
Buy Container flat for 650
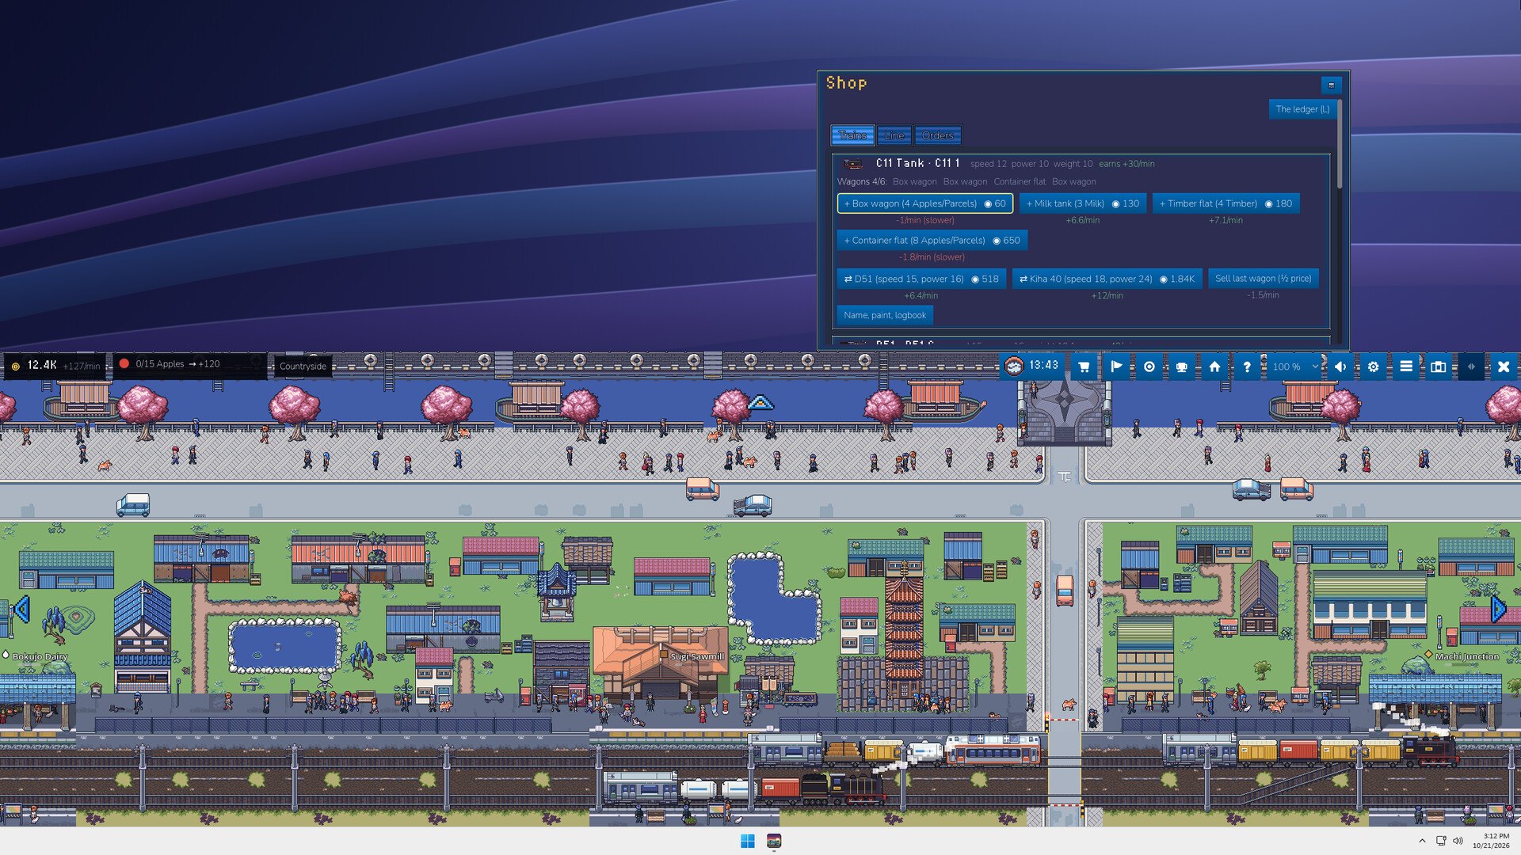point(932,240)
